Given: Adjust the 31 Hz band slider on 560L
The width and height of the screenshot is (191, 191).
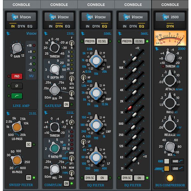Looking at the screenshot, I should [x=134, y=159].
